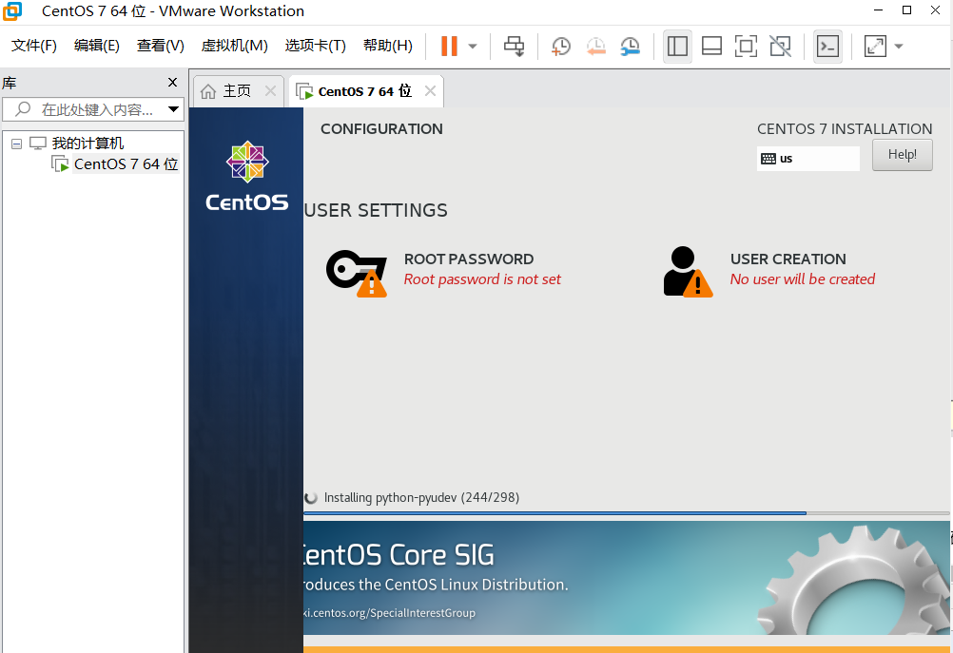Click the wiki.centos.org SpecialInterestGroup link text
The height and width of the screenshot is (653, 953).
(x=390, y=612)
